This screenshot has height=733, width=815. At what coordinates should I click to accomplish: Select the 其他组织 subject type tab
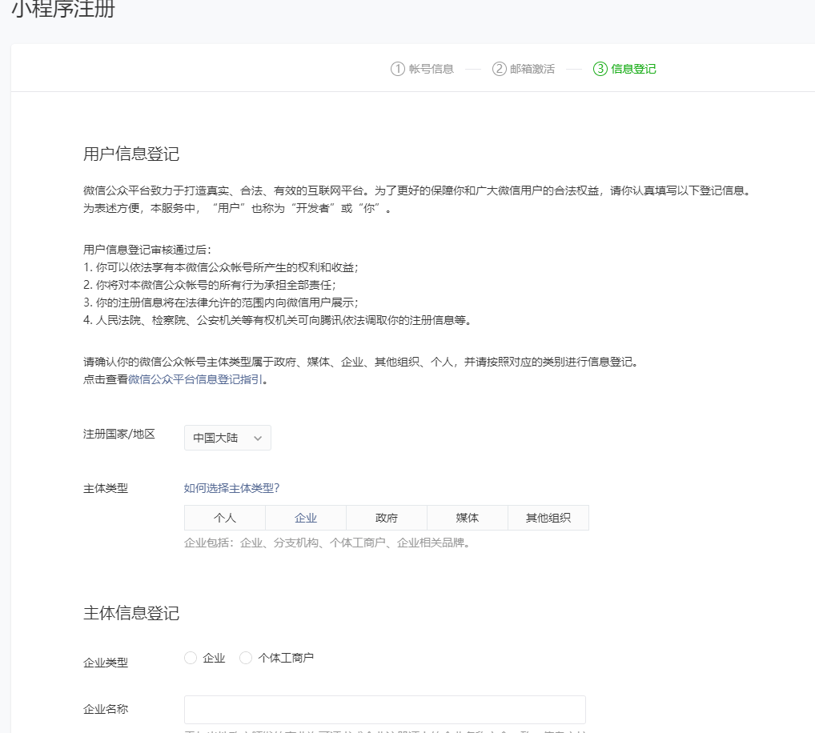pos(548,518)
